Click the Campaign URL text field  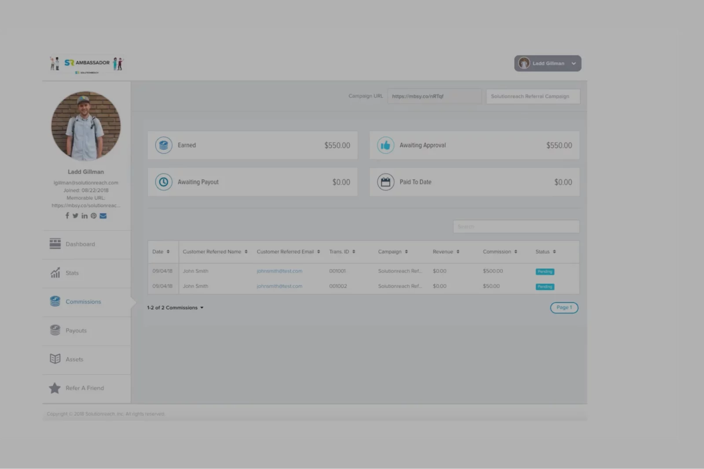tap(434, 96)
